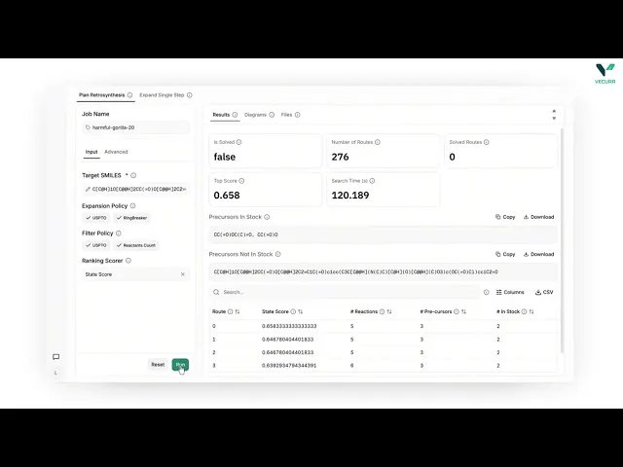Select the Results tab
This screenshot has height=467, width=623.
tap(221, 115)
